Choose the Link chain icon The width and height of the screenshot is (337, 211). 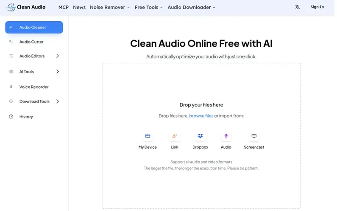pos(175,136)
